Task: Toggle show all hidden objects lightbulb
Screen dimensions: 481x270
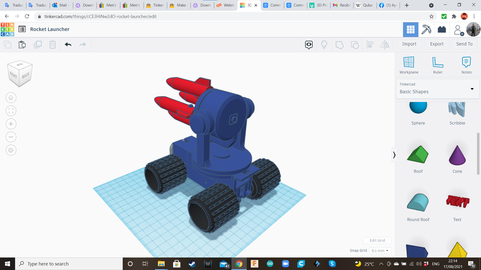Action: tap(324, 44)
